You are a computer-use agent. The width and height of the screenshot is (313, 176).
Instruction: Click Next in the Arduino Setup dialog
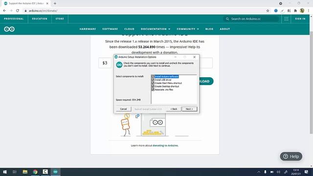(x=189, y=109)
